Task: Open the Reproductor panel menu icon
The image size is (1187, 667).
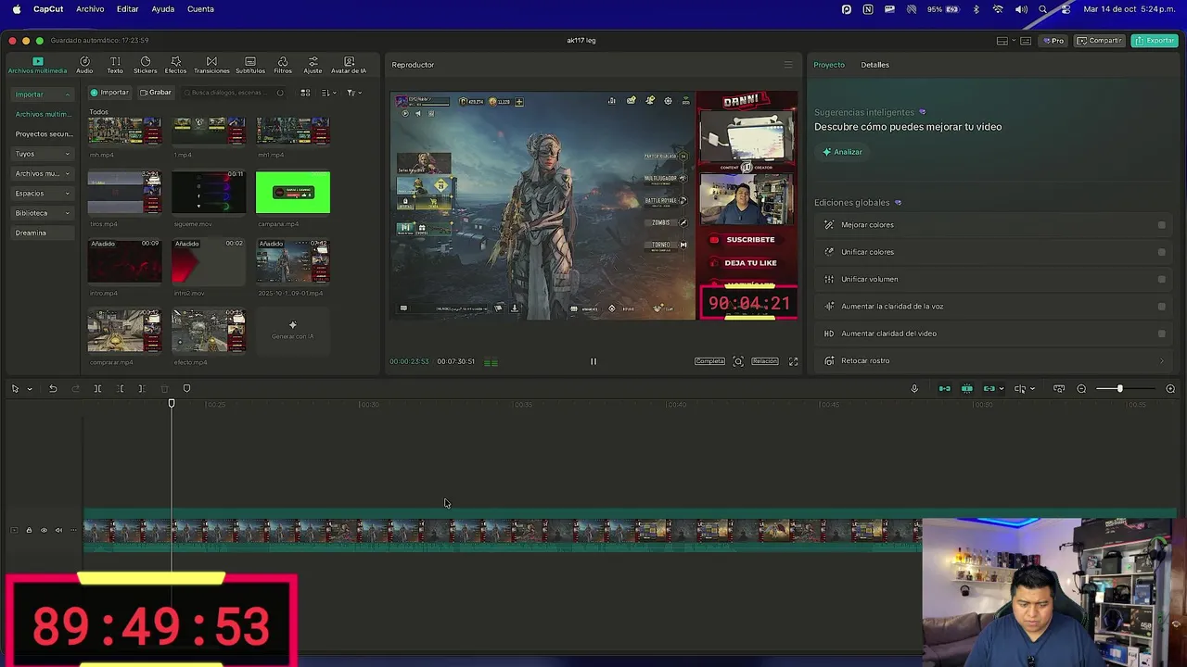Action: coord(788,65)
